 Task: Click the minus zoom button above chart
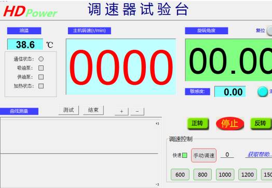click(x=137, y=112)
